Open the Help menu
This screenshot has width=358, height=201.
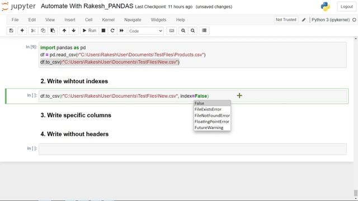[180, 20]
